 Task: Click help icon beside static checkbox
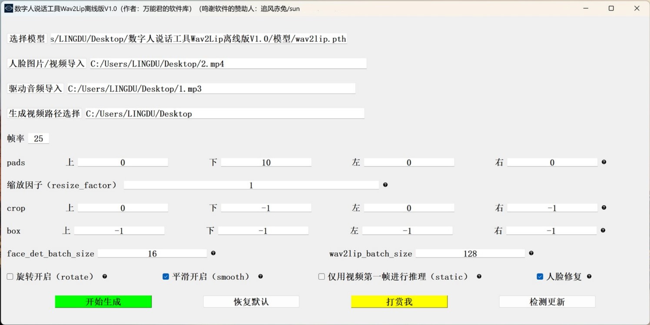point(479,276)
